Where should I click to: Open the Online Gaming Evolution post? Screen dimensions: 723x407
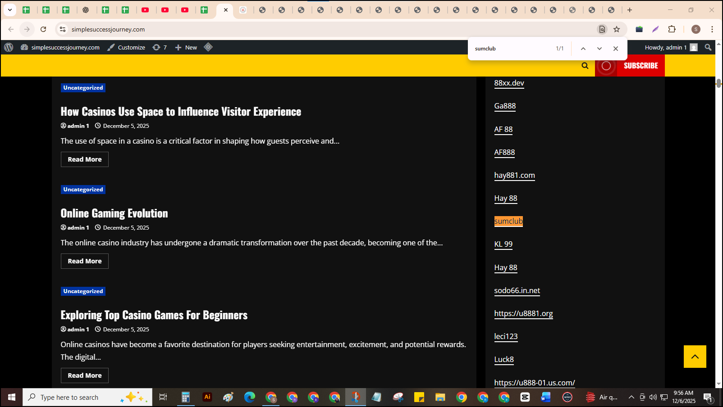pyautogui.click(x=114, y=213)
